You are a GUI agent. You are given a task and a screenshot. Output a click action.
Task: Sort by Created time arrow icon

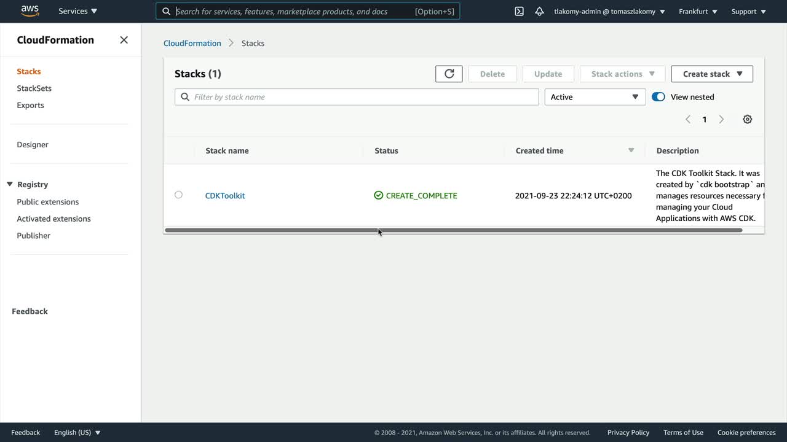[631, 150]
